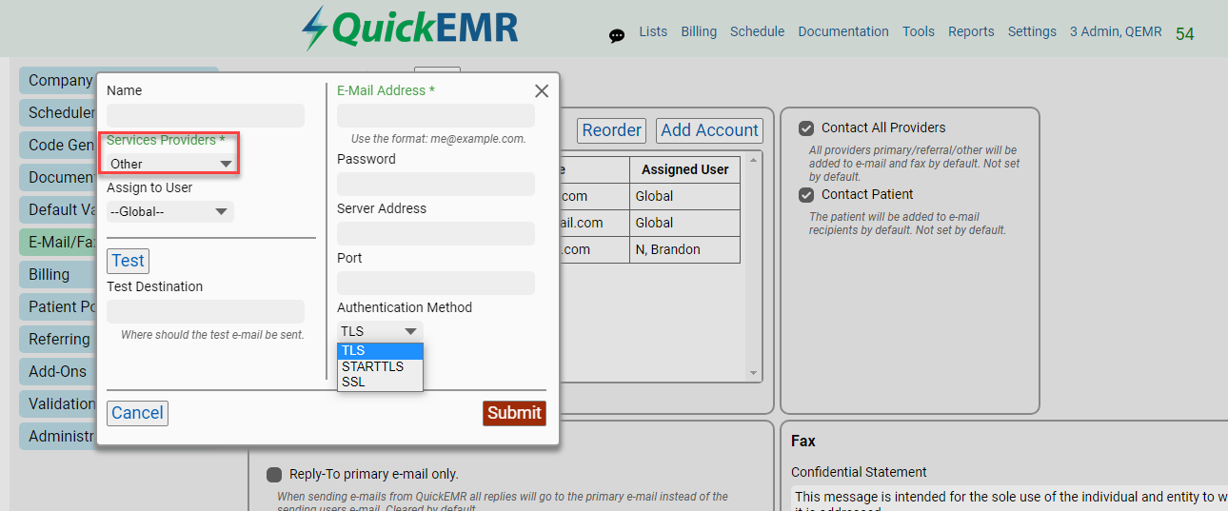1228x511 pixels.
Task: Open the Documentation menu
Action: coord(843,31)
